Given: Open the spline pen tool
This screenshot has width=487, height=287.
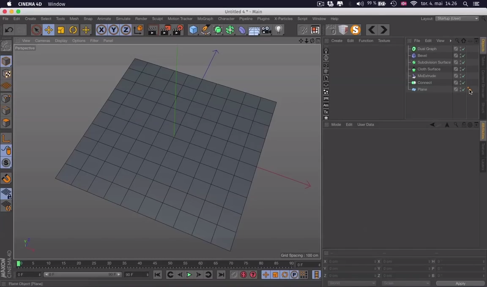Looking at the screenshot, I should click(205, 30).
